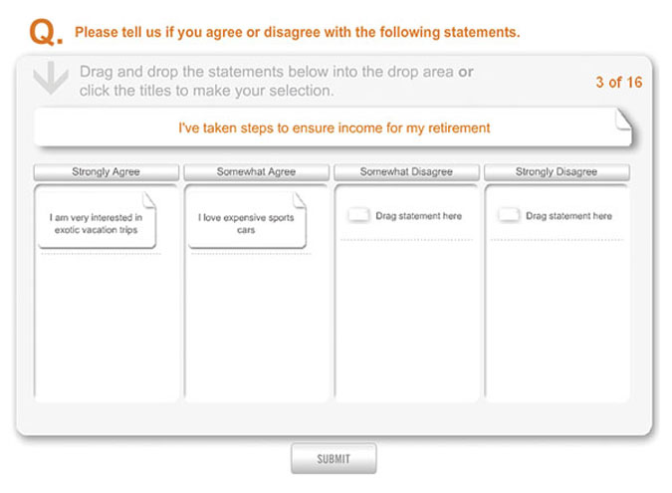
Task: Select the Somewhat Agree column title
Action: [256, 172]
